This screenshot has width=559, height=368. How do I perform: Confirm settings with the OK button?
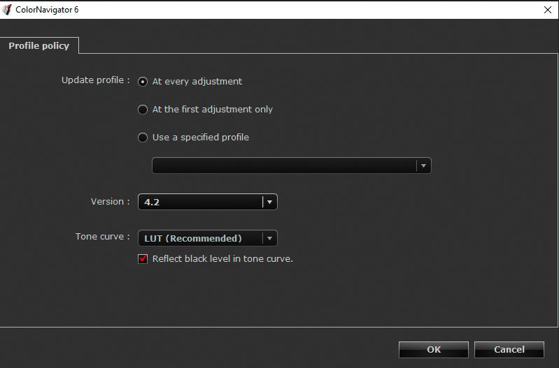[x=434, y=349]
